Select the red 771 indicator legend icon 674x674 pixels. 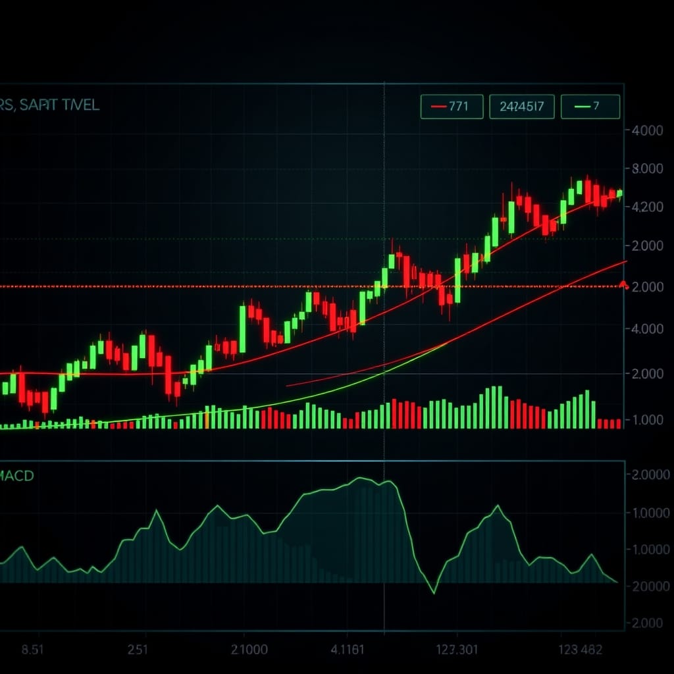click(437, 105)
